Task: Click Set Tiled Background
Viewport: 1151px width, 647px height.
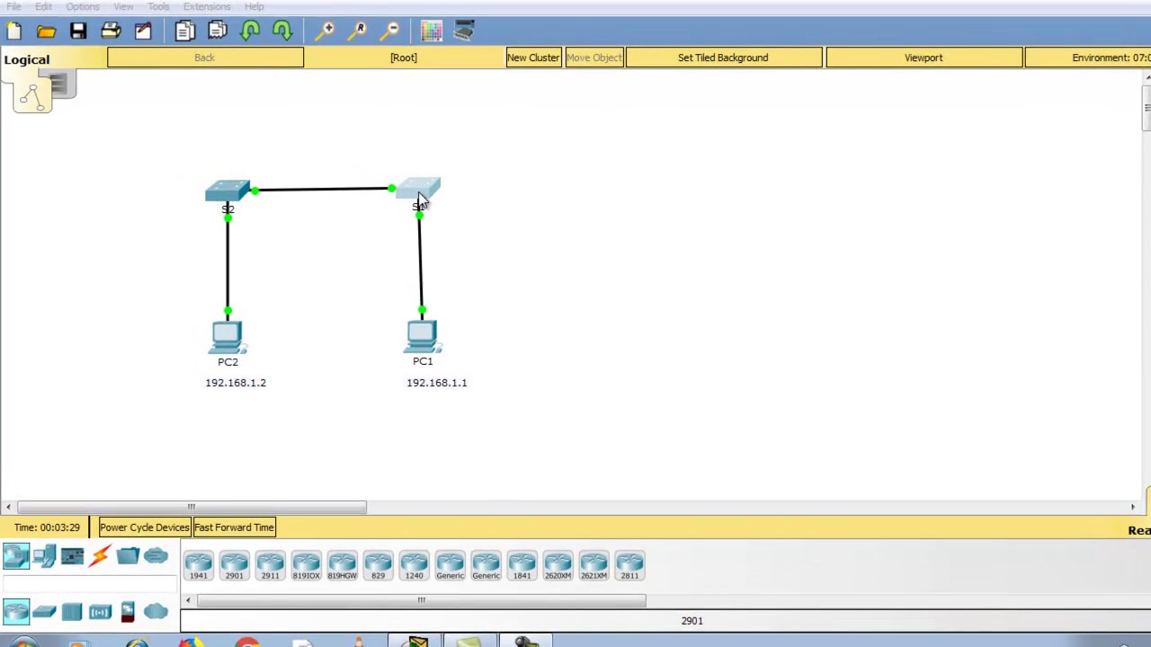Action: click(x=723, y=58)
